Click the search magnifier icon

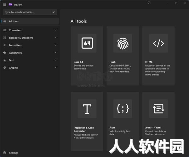(x=54, y=12)
